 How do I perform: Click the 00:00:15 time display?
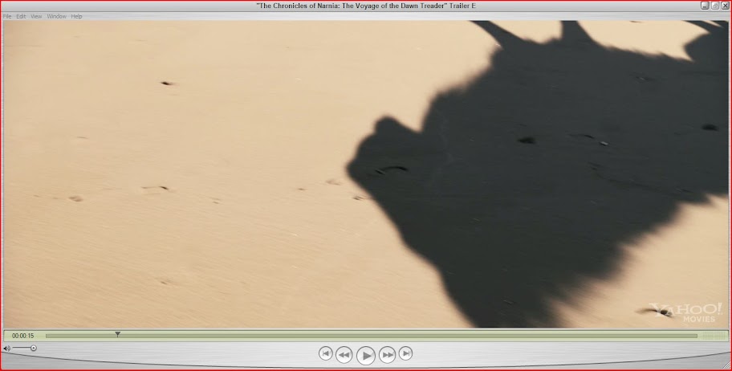pos(22,336)
